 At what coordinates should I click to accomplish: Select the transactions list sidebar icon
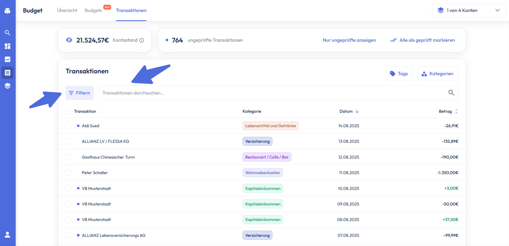tap(8, 73)
